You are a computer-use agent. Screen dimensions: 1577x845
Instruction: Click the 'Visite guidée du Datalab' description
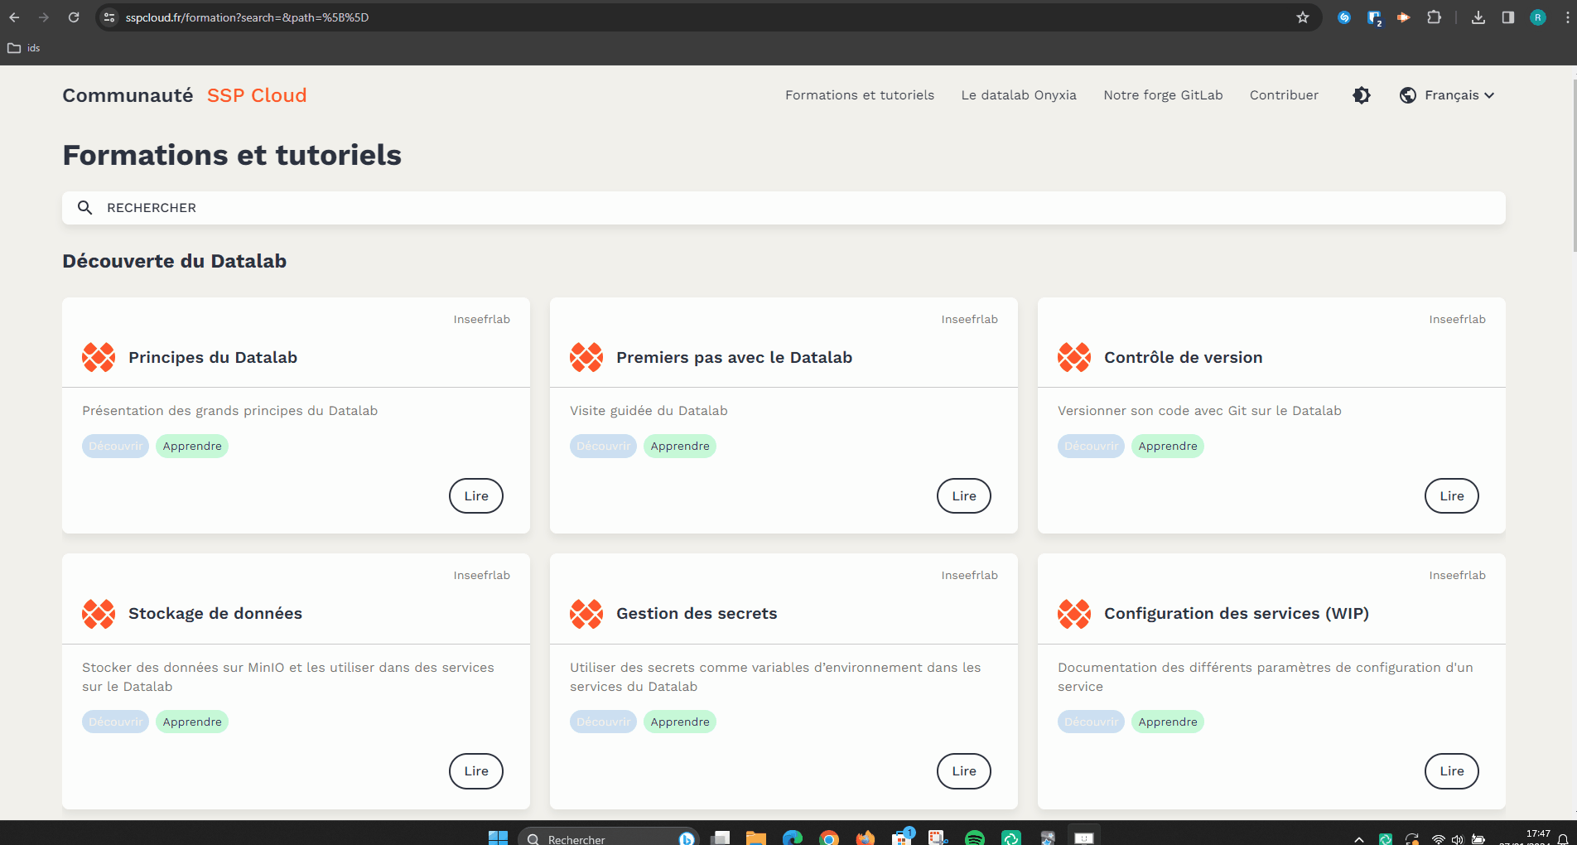click(649, 411)
